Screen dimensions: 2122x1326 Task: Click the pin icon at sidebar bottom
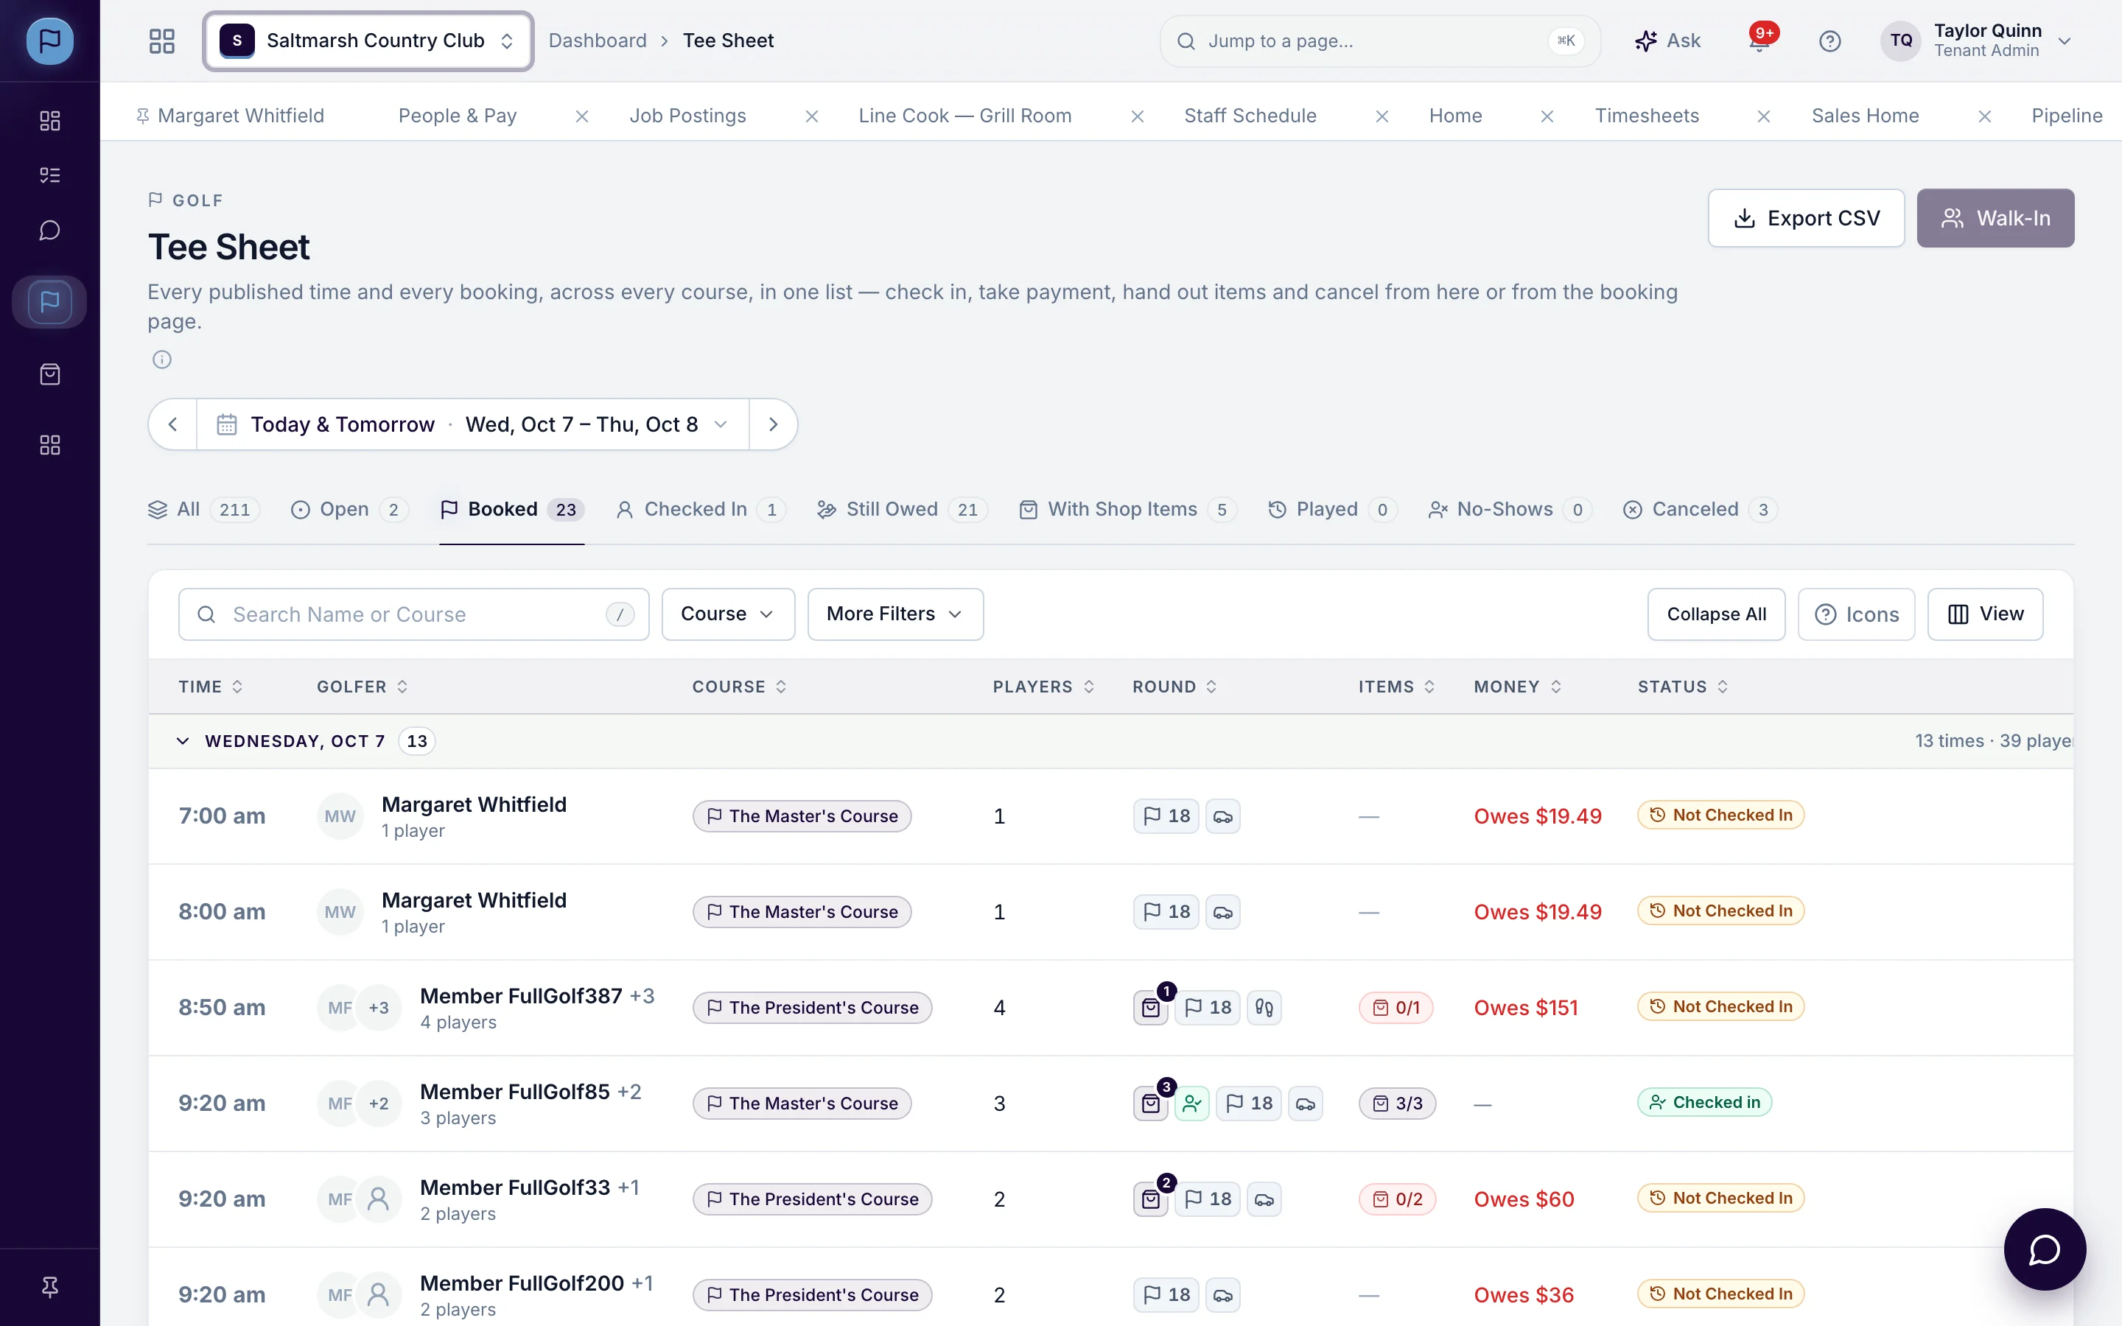(50, 1286)
